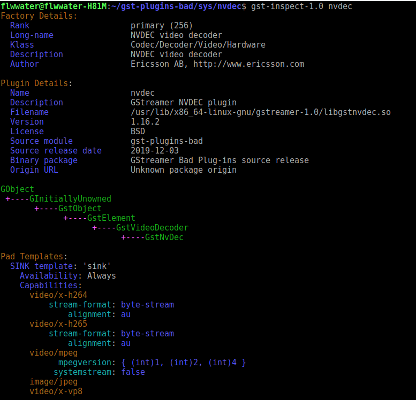Image resolution: width=416 pixels, height=400 pixels.
Task: Click the 'Long-name' field label
Action: [32, 35]
